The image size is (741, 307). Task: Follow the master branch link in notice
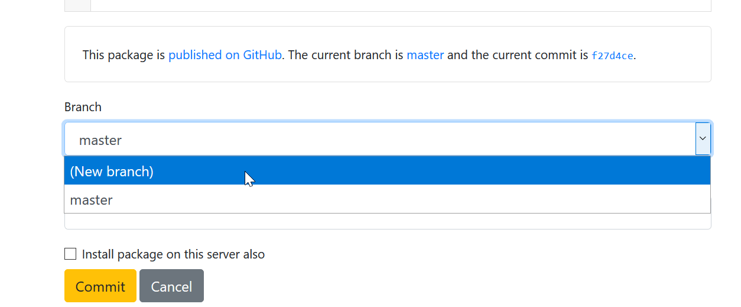(x=425, y=55)
